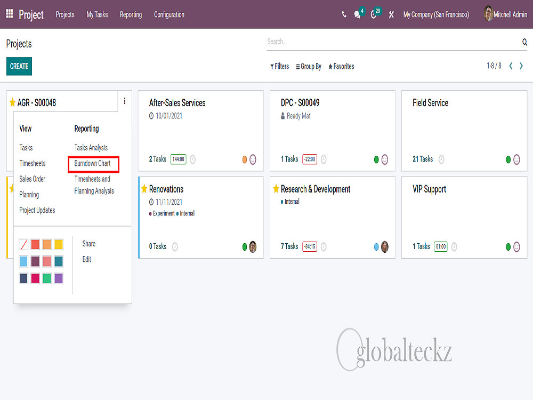Click smiley avatar on Field Service card
This screenshot has height=400, width=533.
coord(516,159)
